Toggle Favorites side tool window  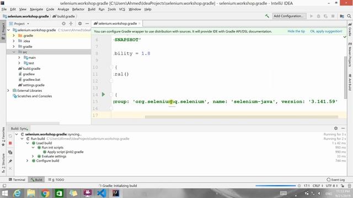tap(3, 136)
